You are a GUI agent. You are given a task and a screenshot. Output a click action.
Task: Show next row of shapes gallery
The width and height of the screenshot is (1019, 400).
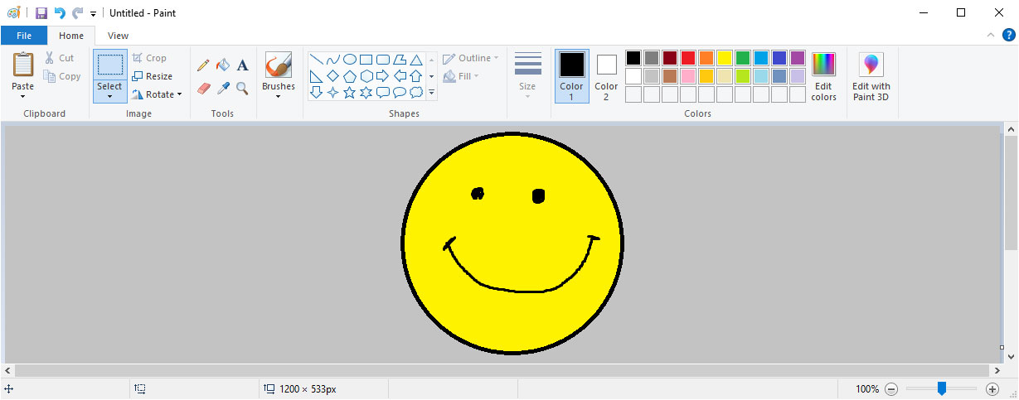[431, 76]
